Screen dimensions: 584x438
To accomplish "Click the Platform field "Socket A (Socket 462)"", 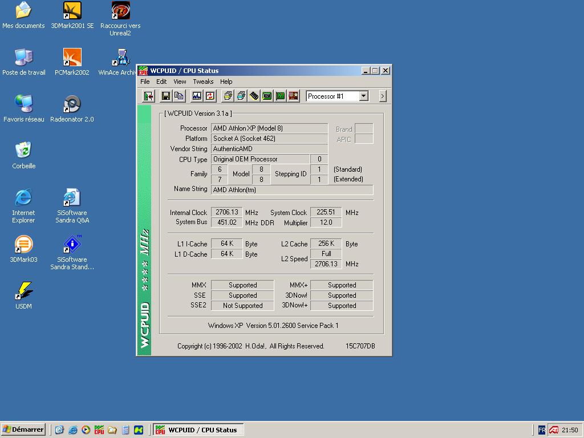I will [269, 139].
